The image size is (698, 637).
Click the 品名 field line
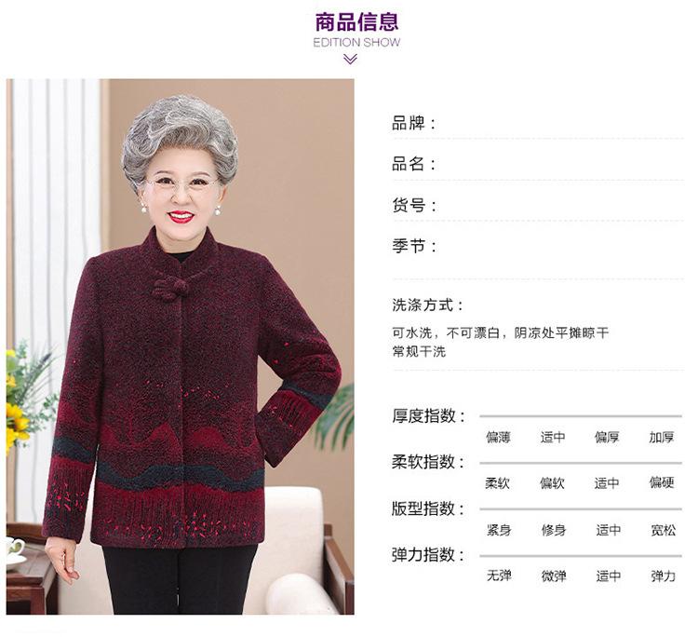[538, 164]
